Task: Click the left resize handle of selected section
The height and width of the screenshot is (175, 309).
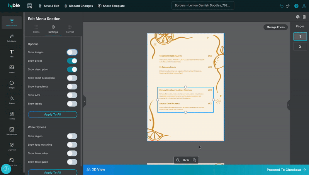Action: coord(158,100)
